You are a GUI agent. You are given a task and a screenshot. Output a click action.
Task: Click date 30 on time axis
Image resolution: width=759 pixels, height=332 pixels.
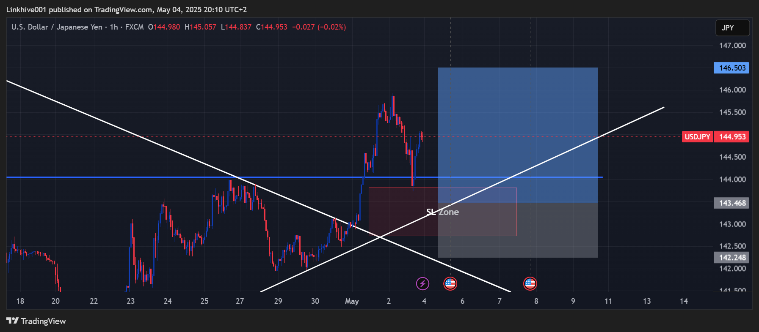click(315, 301)
